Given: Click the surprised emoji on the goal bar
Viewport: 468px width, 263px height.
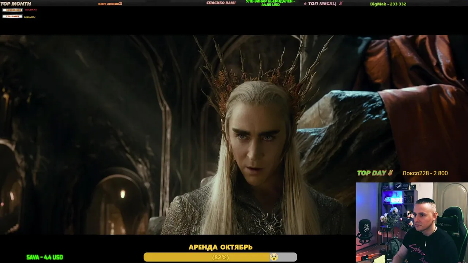Looking at the screenshot, I should [273, 257].
